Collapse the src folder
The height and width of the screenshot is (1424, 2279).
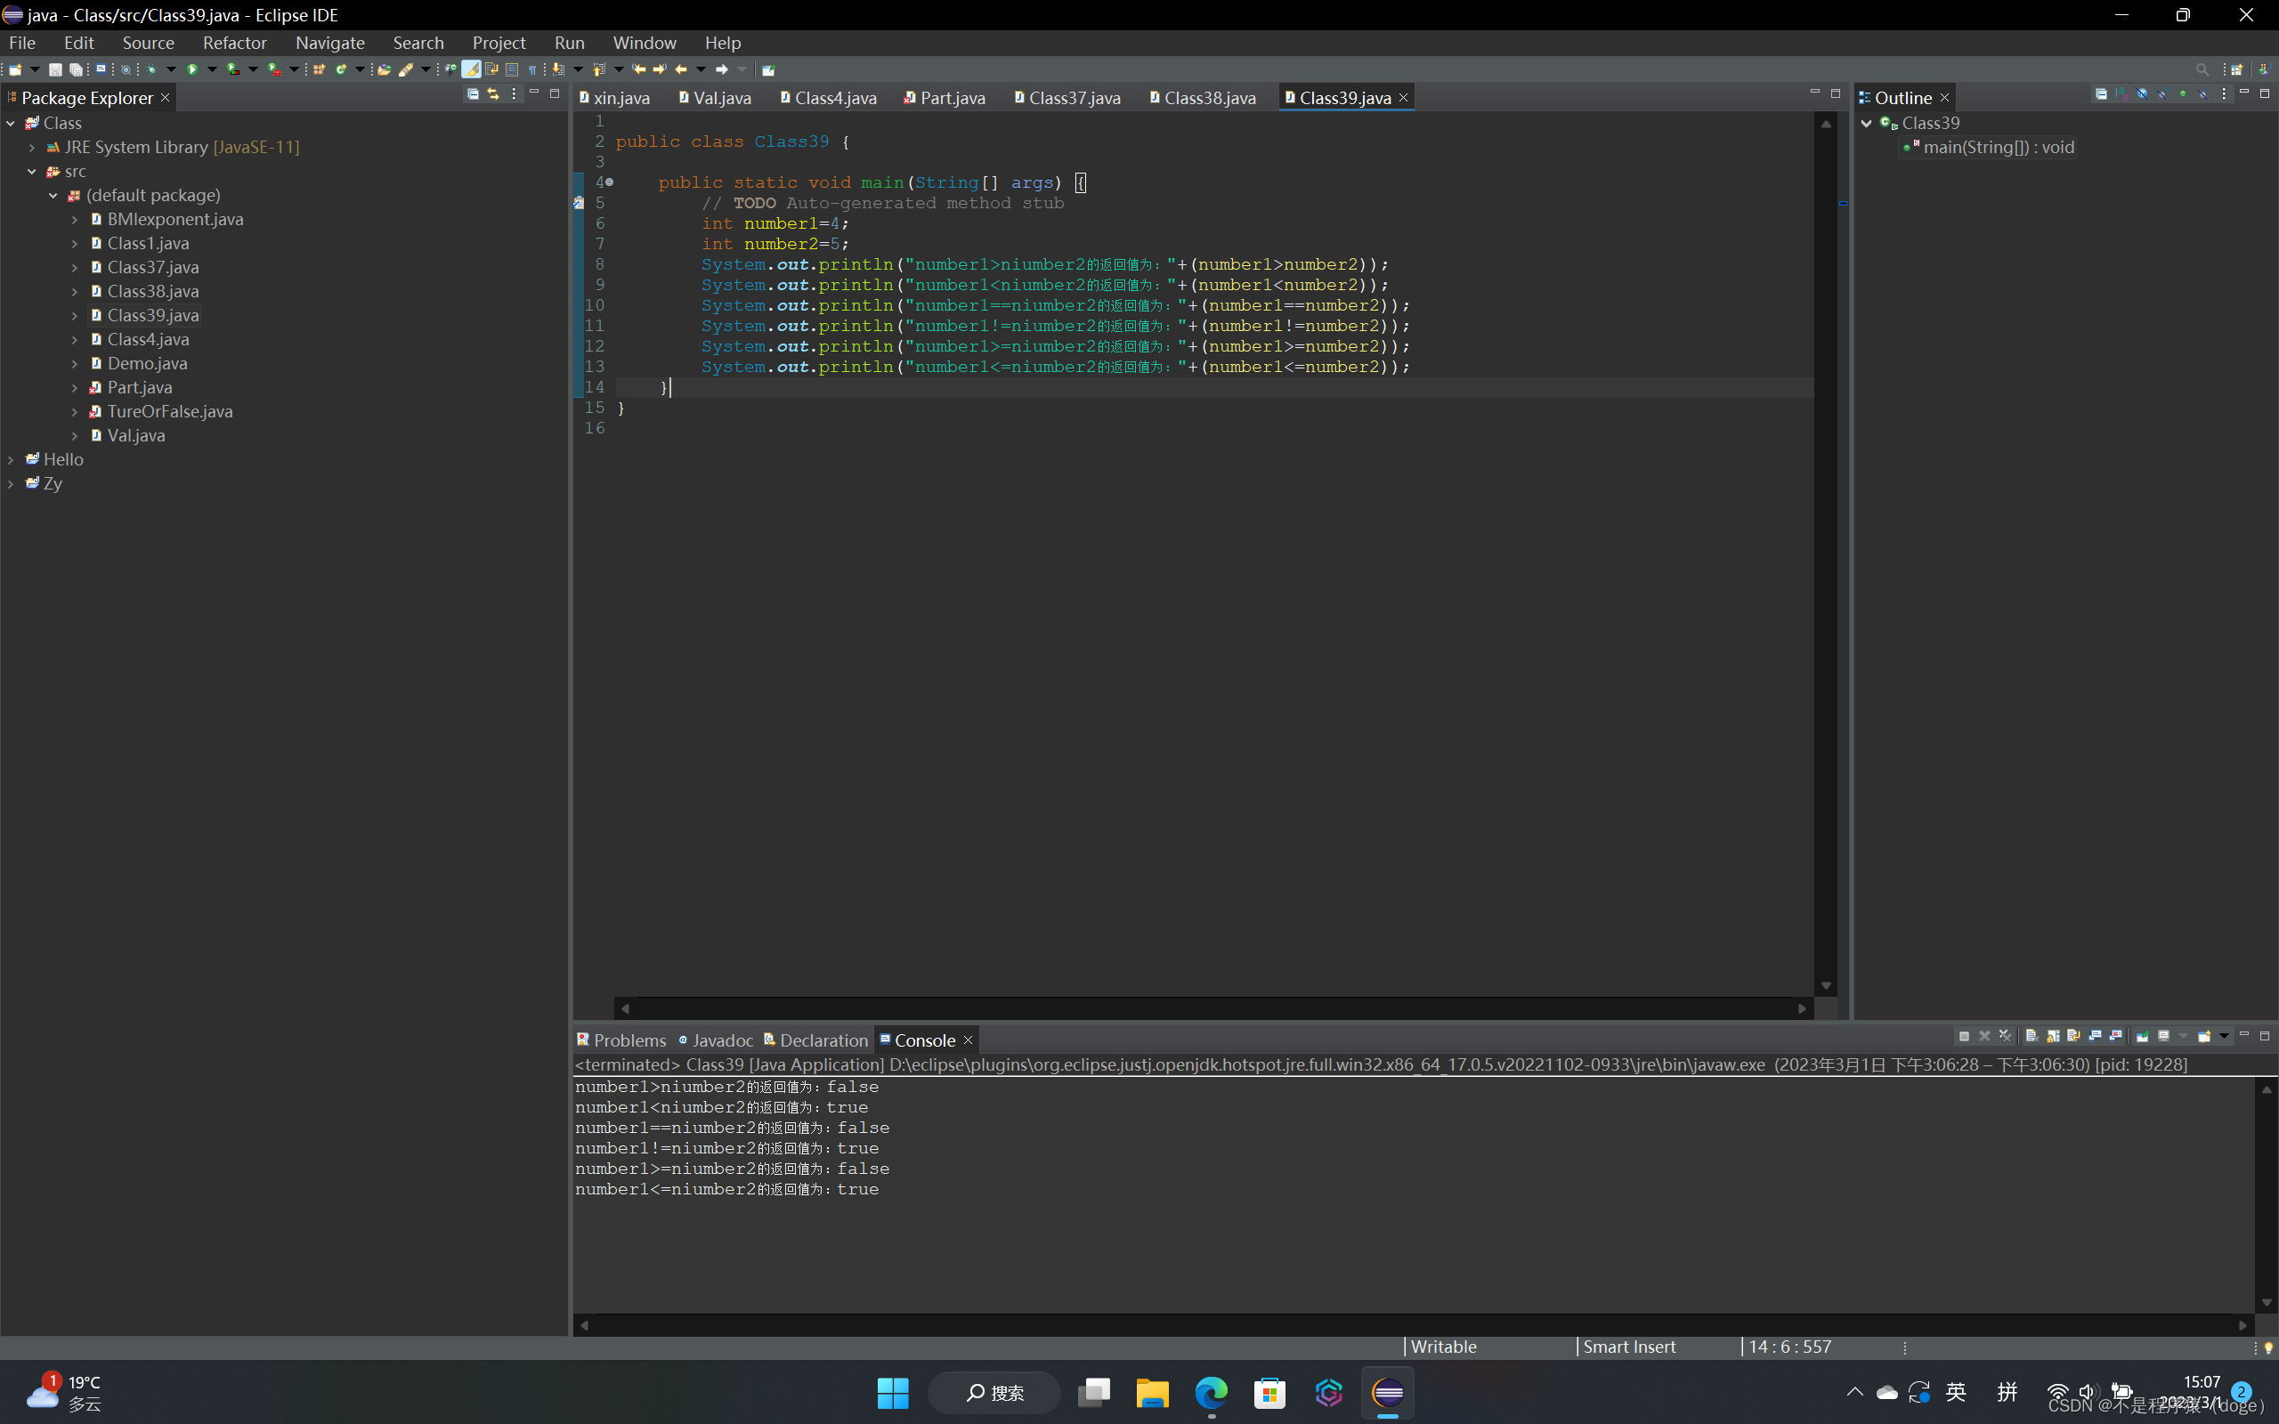pos(32,172)
